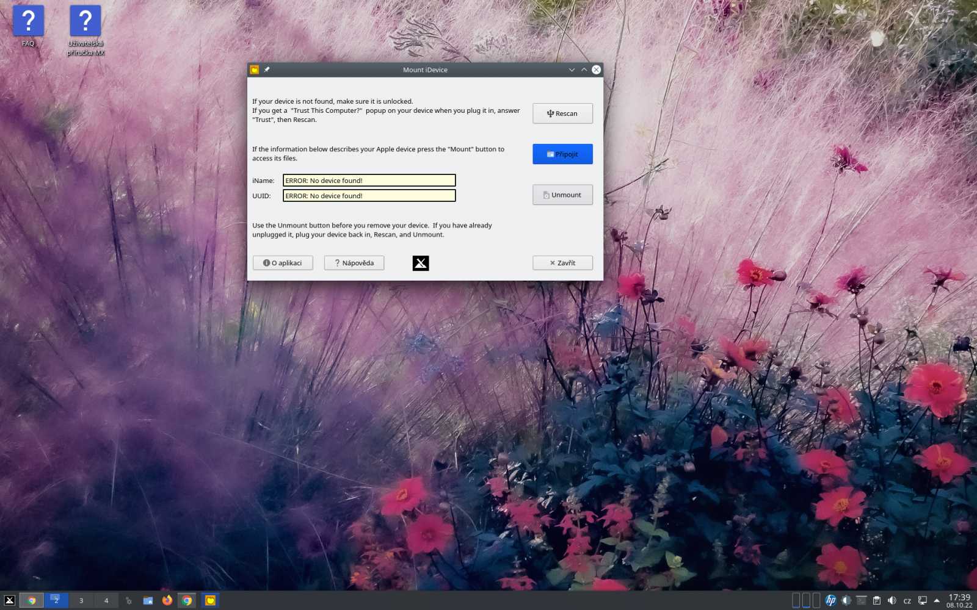Close the Mount iDevice window with the X
Image resolution: width=977 pixels, height=610 pixels.
pos(597,70)
